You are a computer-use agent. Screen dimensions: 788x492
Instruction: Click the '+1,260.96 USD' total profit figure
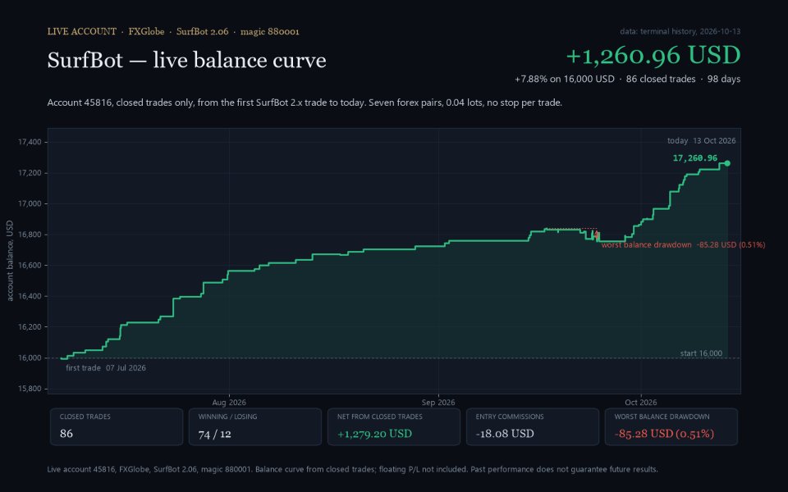[x=653, y=55]
